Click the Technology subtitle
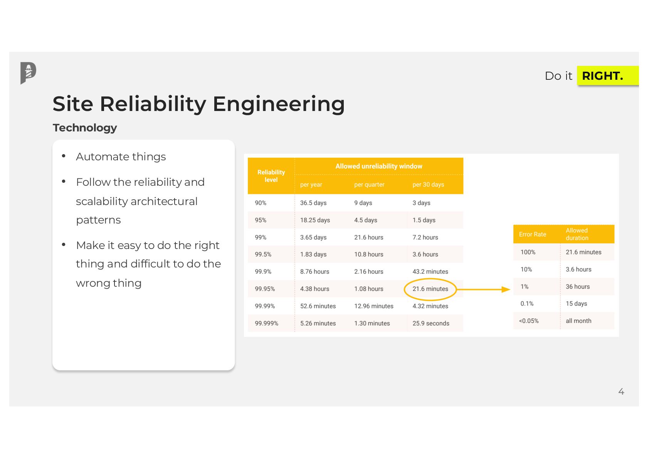This screenshot has height=459, width=649. [85, 128]
